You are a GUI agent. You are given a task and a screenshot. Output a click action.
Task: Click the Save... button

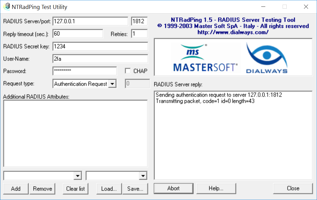tap(135, 189)
